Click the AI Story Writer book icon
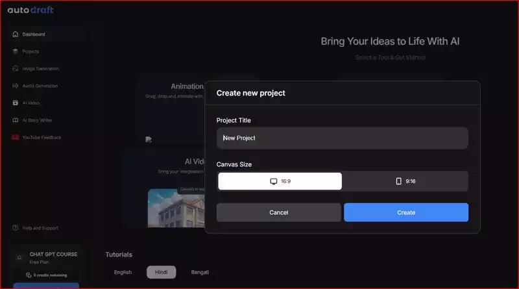The image size is (519, 289). [x=15, y=120]
